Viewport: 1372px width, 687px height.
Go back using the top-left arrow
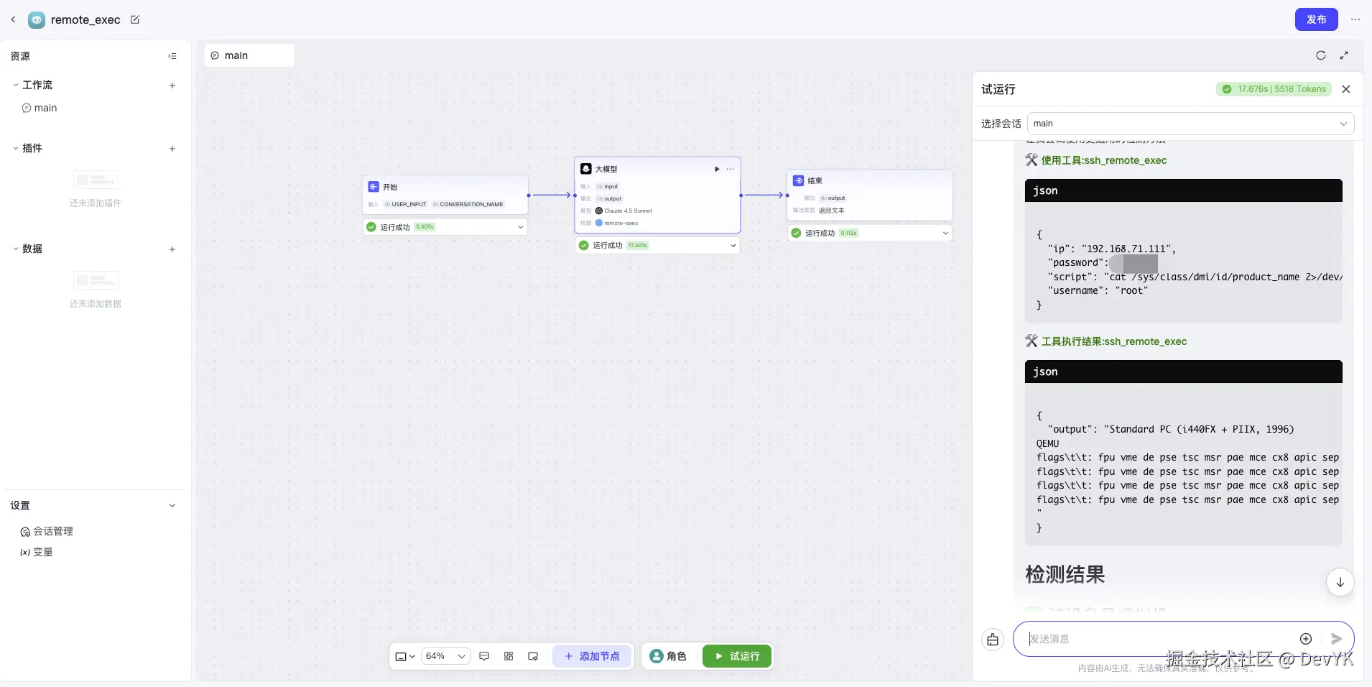click(13, 19)
